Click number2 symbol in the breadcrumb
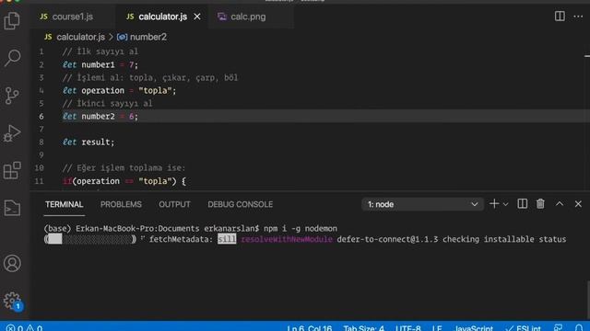Screen dimensions: 590x331 tap(147, 37)
